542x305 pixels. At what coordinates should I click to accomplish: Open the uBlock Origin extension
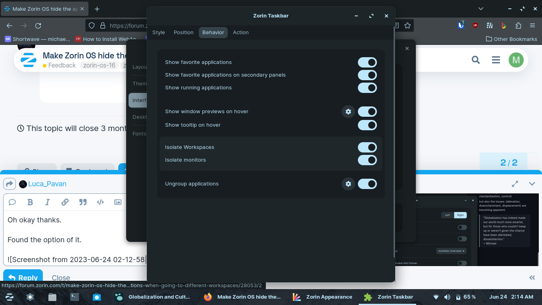(475, 25)
